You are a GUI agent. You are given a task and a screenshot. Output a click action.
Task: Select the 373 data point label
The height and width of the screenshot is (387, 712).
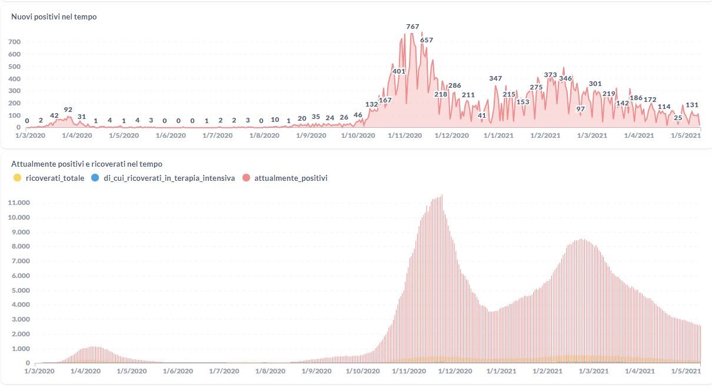[x=551, y=75]
